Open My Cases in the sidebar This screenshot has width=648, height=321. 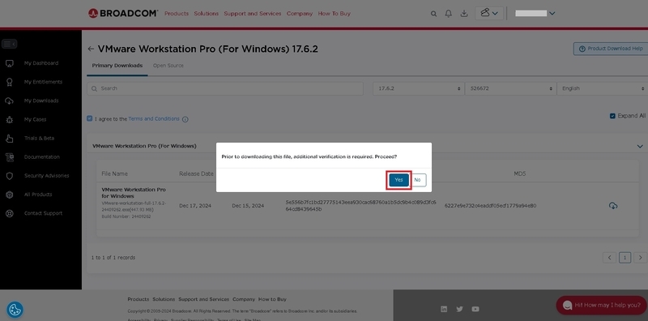click(35, 119)
